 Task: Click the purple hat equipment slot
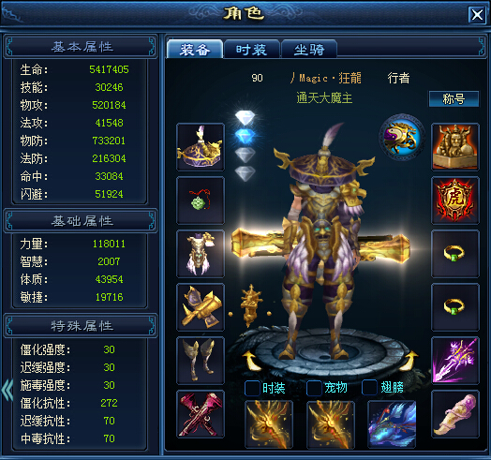pos(201,147)
